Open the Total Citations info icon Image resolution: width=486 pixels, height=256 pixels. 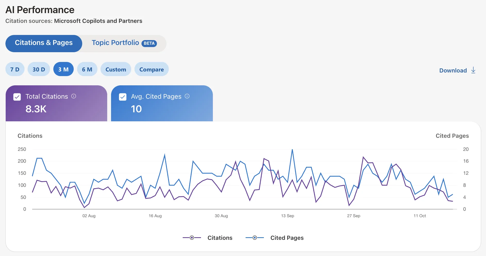pos(74,96)
